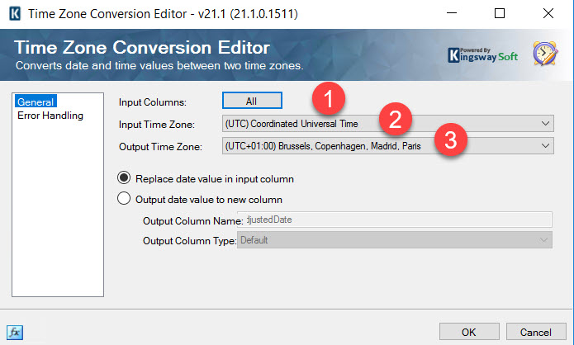574x345 pixels.
Task: Click the Output Column Name text field
Action: click(x=394, y=220)
